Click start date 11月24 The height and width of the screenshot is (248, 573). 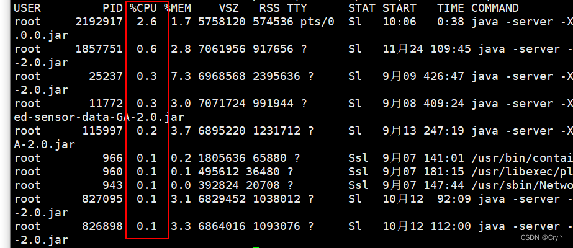403,49
